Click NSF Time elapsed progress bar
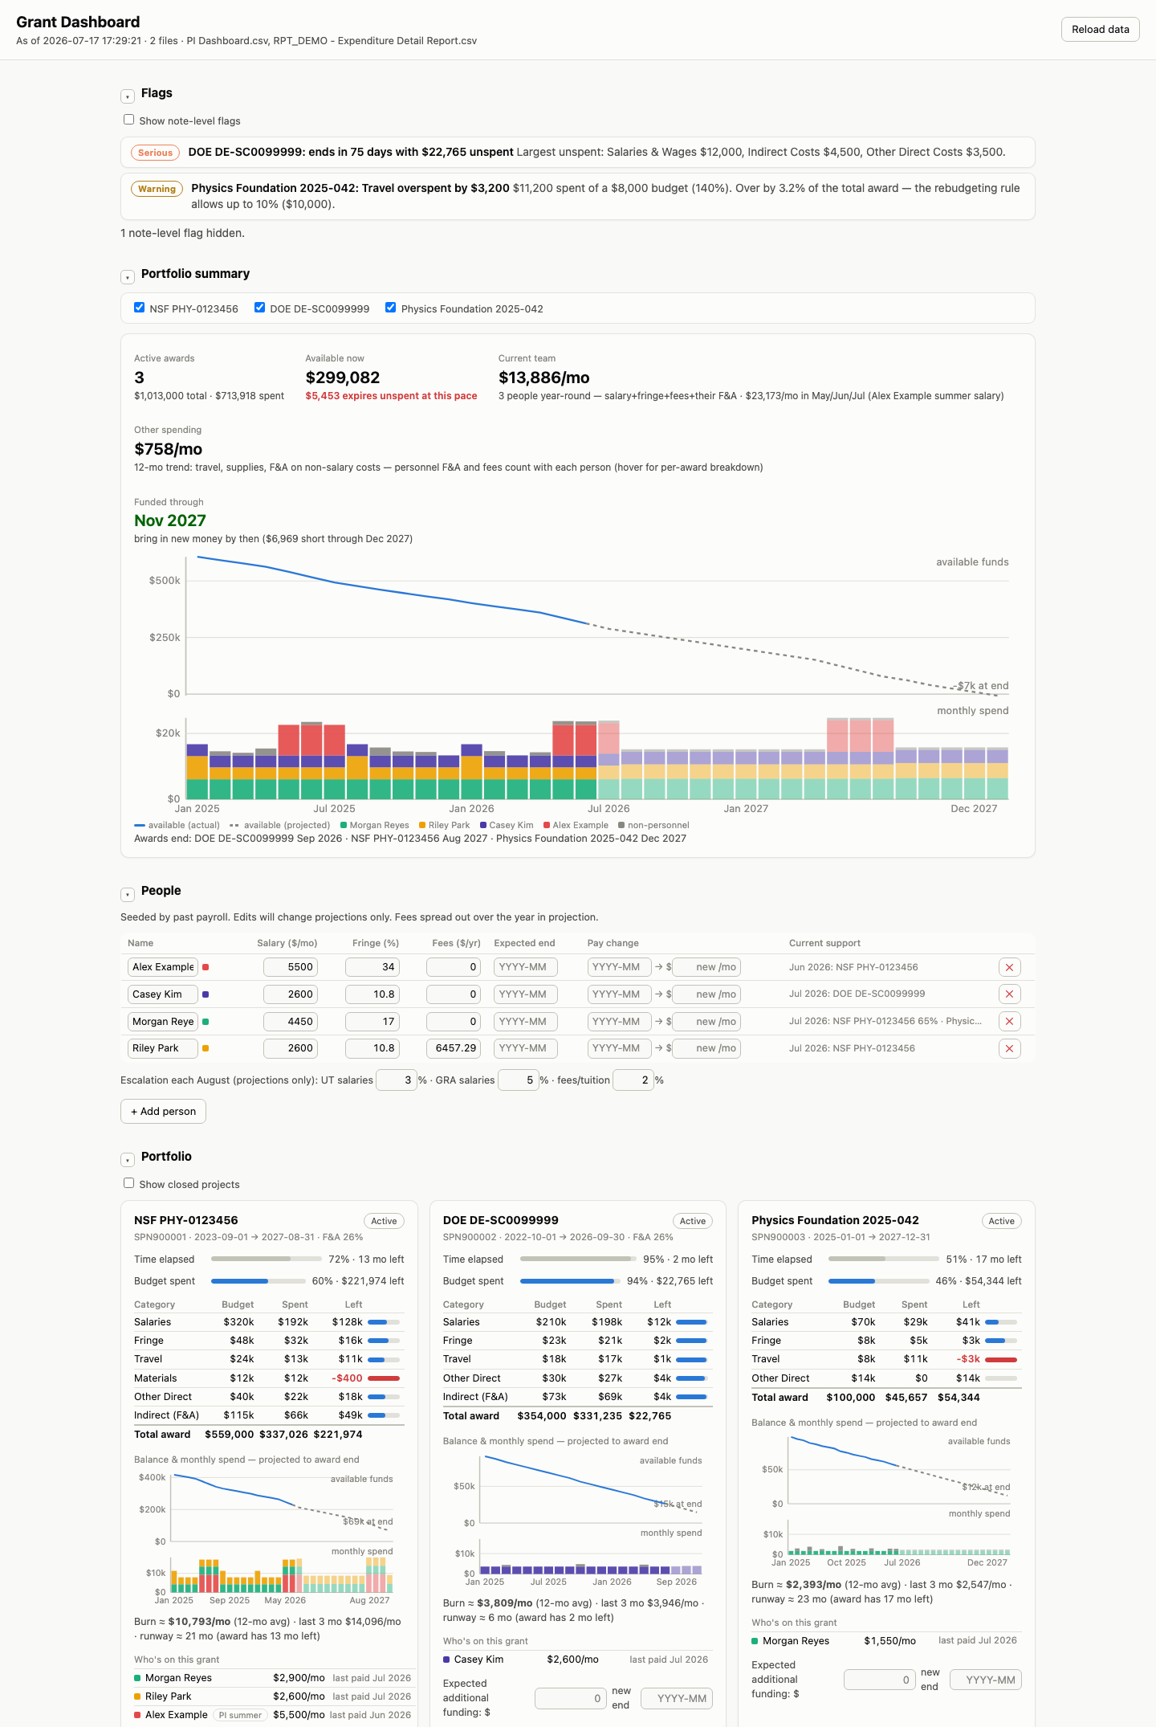This screenshot has height=1727, width=1156. pyautogui.click(x=267, y=1260)
